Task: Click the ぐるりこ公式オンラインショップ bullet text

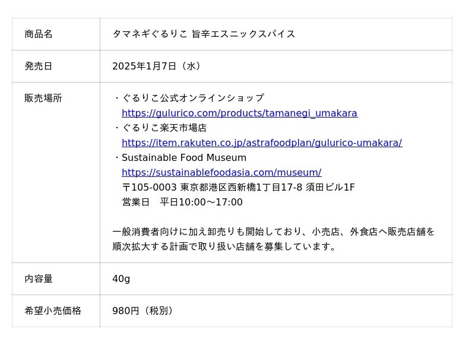Action: 192,98
